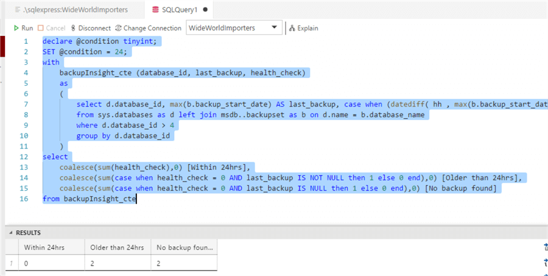Disconnect from the current server
The image size is (548, 276).
pos(90,28)
